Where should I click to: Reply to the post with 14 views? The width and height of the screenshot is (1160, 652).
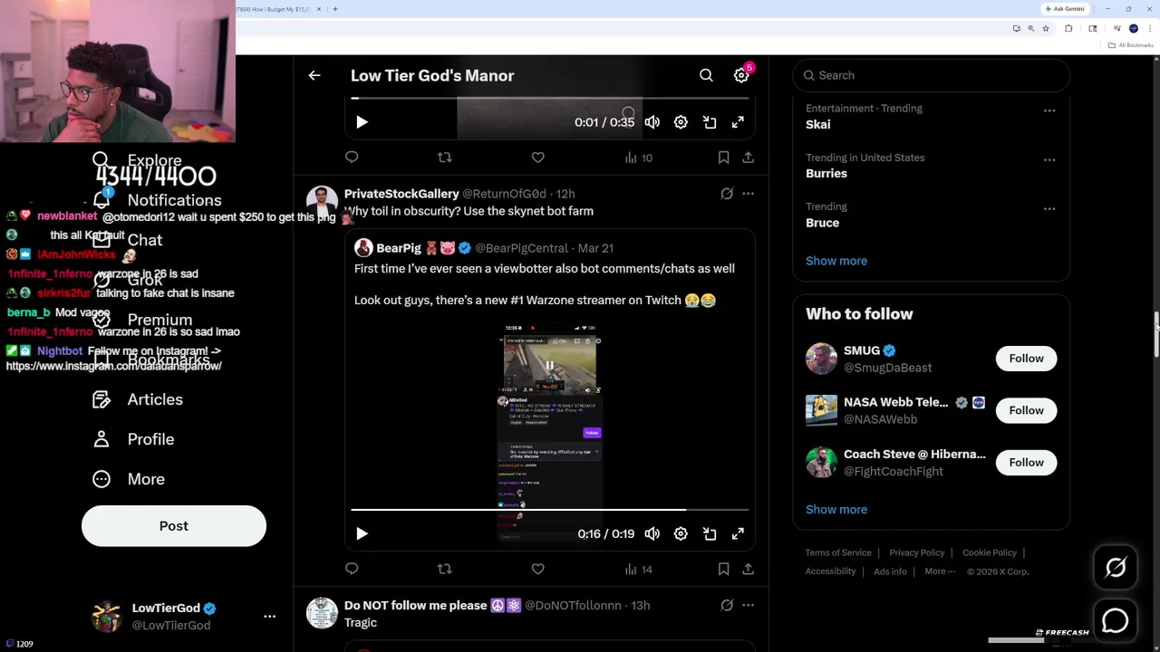[352, 569]
